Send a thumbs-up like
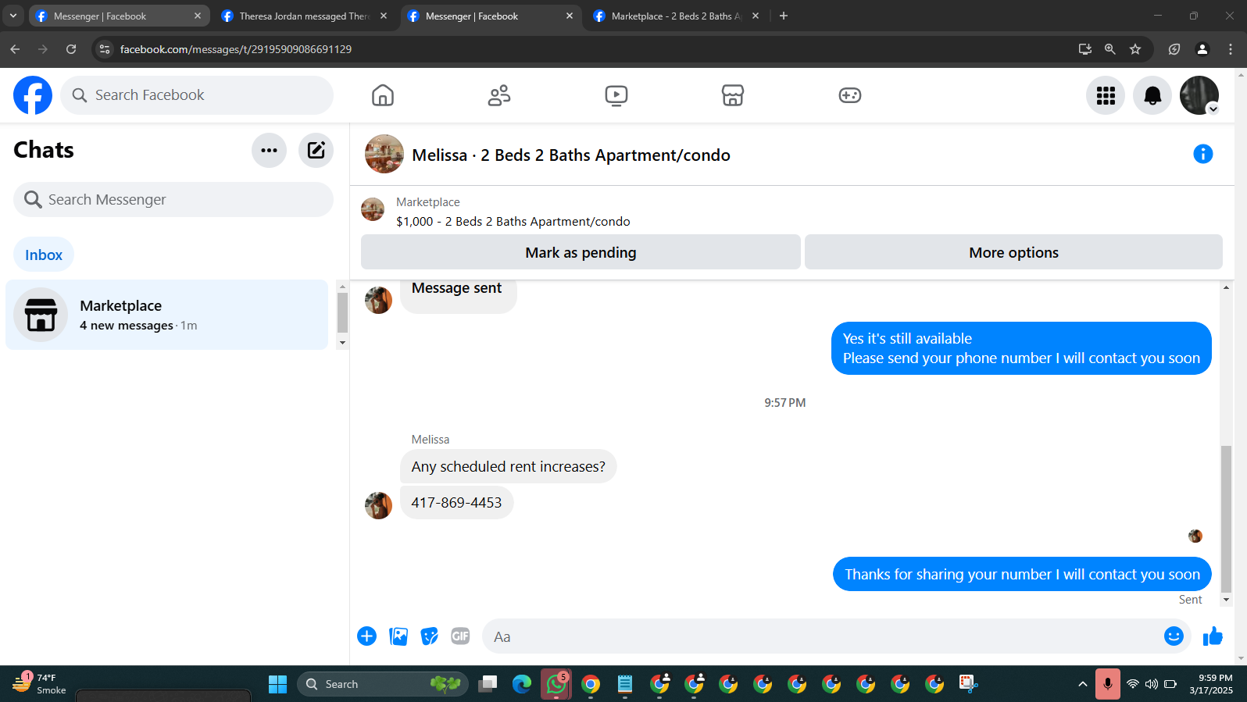Viewport: 1247px width, 702px height. [1213, 636]
